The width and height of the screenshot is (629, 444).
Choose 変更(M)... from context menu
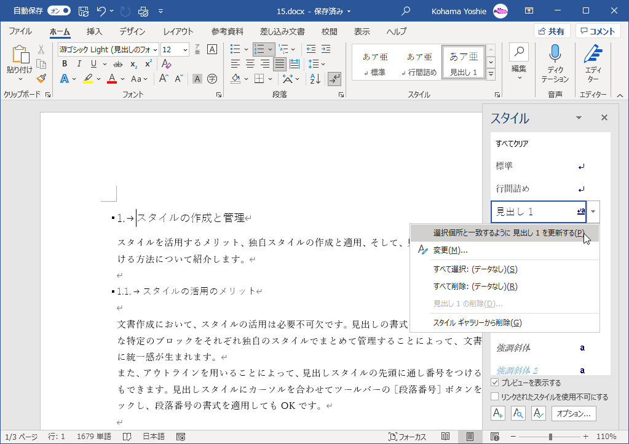[505, 250]
